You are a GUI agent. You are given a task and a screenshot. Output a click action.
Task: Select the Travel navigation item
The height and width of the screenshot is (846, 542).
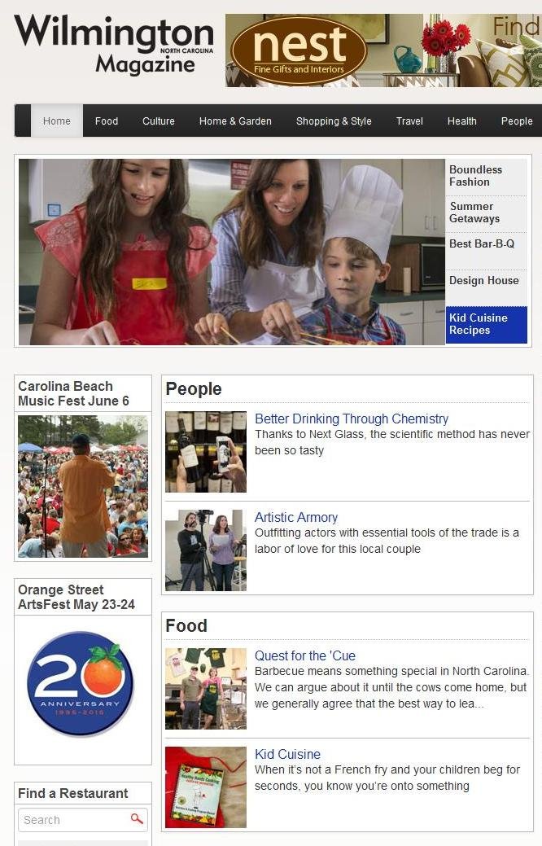409,121
